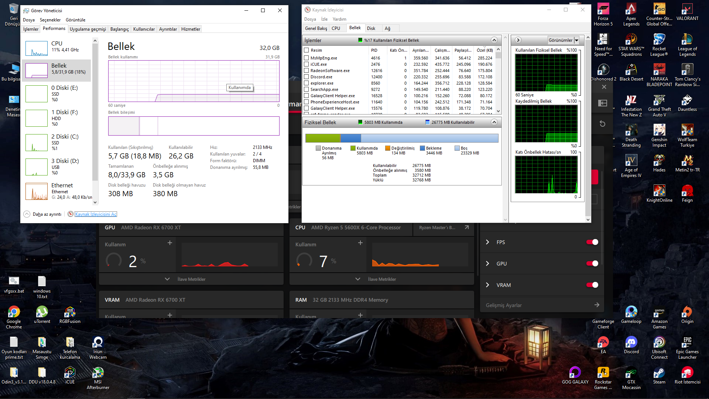
Task: Click Ryzen Master launch button
Action: tap(443, 228)
